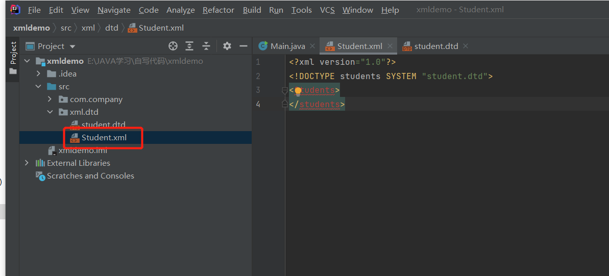
Task: Open the Edit menu
Action: (56, 10)
